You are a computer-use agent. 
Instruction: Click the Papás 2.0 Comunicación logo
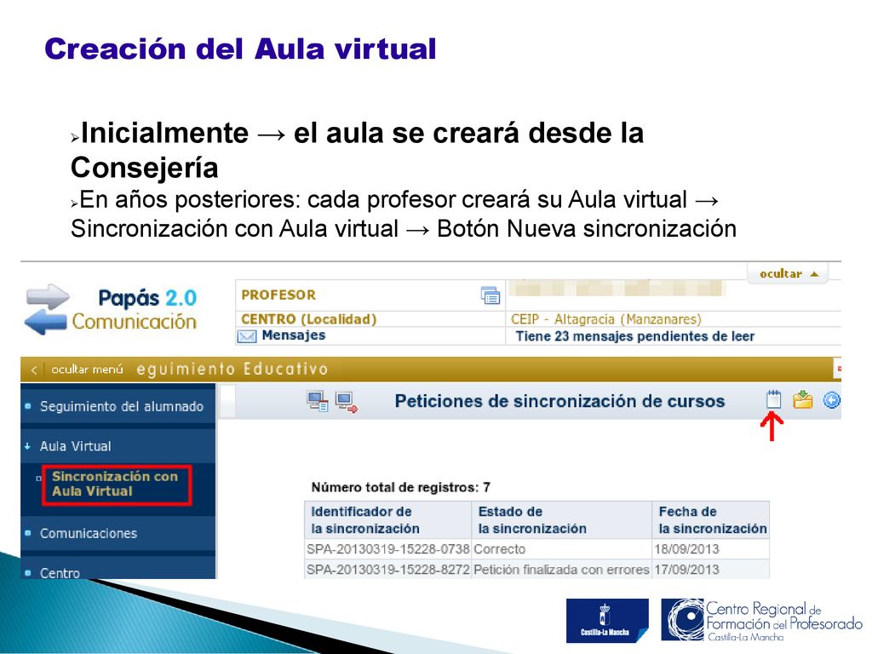pyautogui.click(x=112, y=310)
